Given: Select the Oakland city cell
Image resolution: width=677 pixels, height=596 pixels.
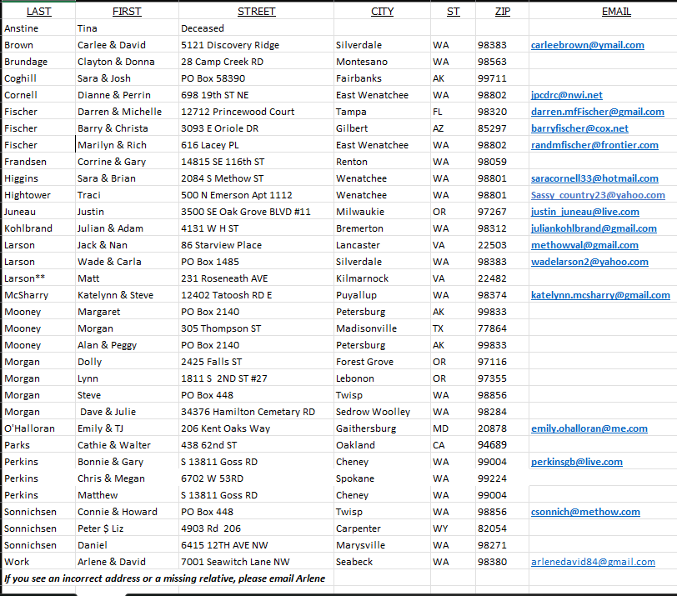Looking at the screenshot, I should 382,445.
